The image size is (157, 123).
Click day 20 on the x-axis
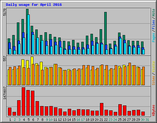(97, 120)
